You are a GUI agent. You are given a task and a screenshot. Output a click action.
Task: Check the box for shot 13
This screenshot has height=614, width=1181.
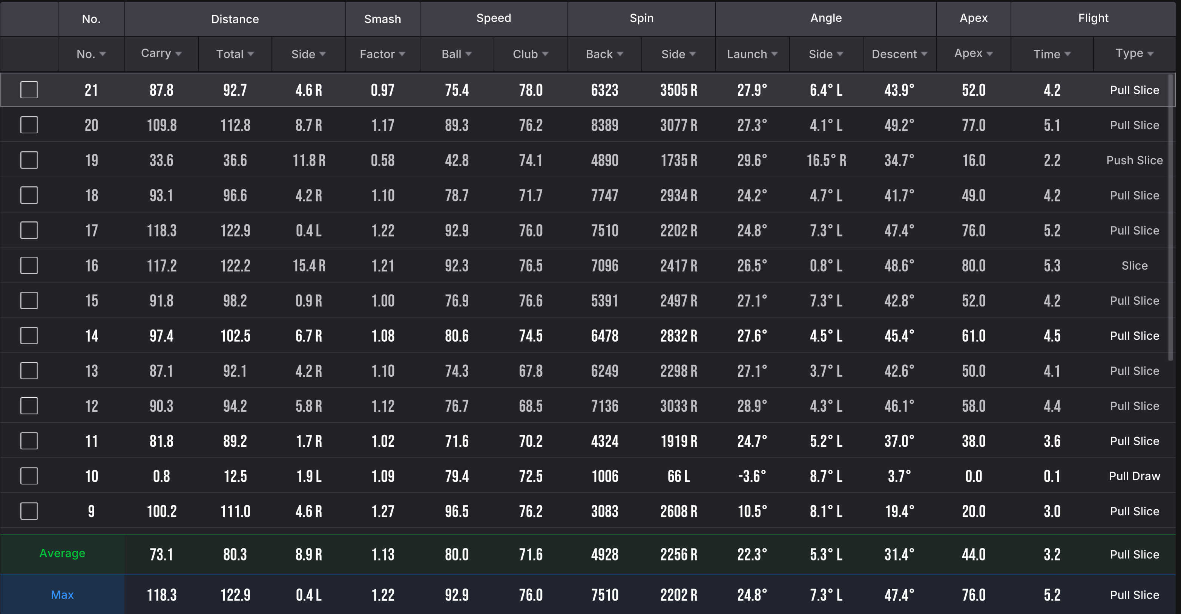[x=29, y=370]
